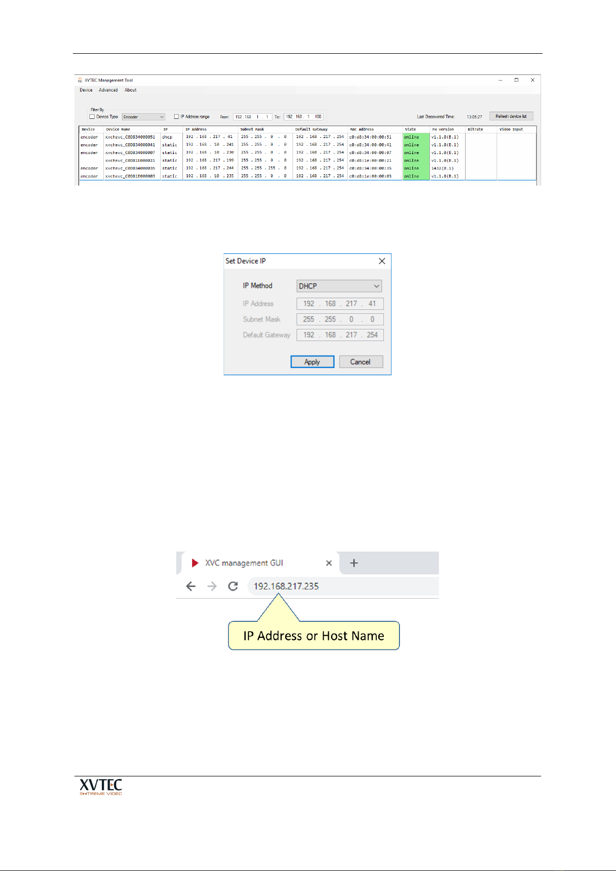Click the To IP range field

(x=304, y=117)
